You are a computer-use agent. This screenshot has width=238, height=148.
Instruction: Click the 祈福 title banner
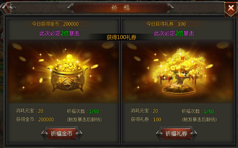tap(120, 8)
